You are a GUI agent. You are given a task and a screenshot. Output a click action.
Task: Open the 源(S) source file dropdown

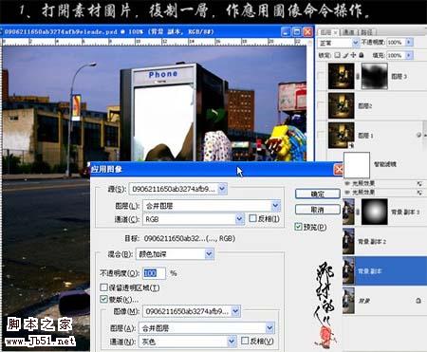(222, 189)
